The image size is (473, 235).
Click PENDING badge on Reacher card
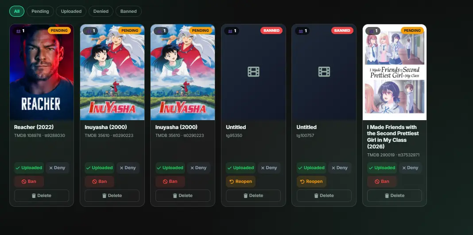pyautogui.click(x=59, y=30)
